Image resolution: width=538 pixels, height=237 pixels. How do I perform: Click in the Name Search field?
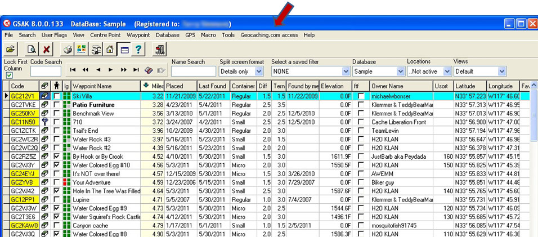194,71
